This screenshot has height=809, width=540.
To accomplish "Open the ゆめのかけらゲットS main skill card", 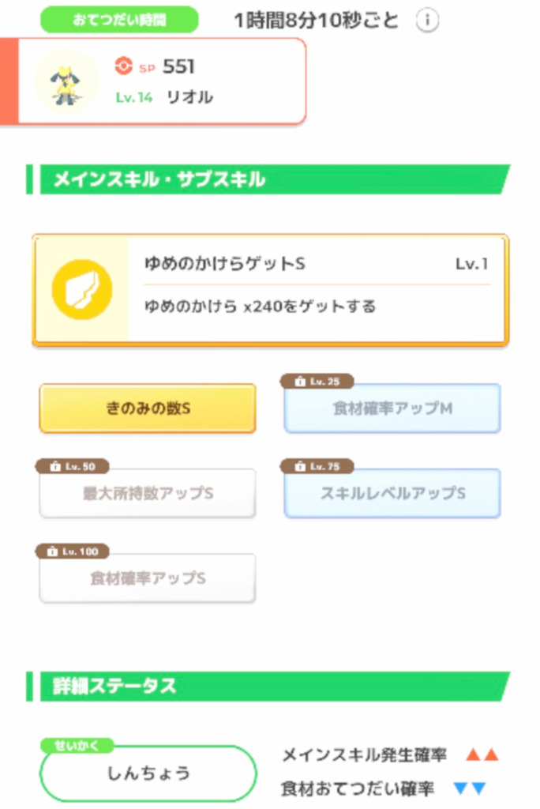I will (271, 289).
